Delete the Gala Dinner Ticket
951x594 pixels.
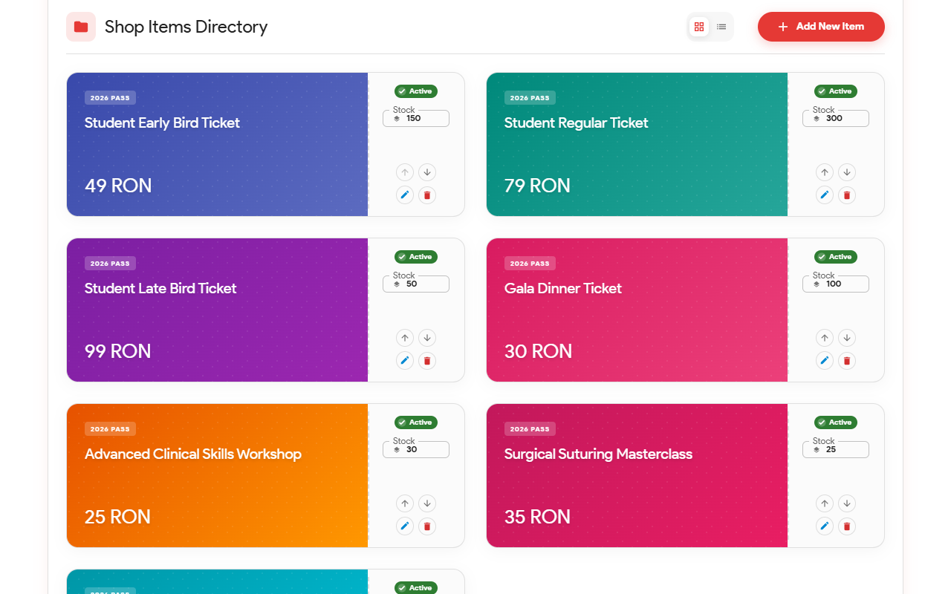(846, 361)
